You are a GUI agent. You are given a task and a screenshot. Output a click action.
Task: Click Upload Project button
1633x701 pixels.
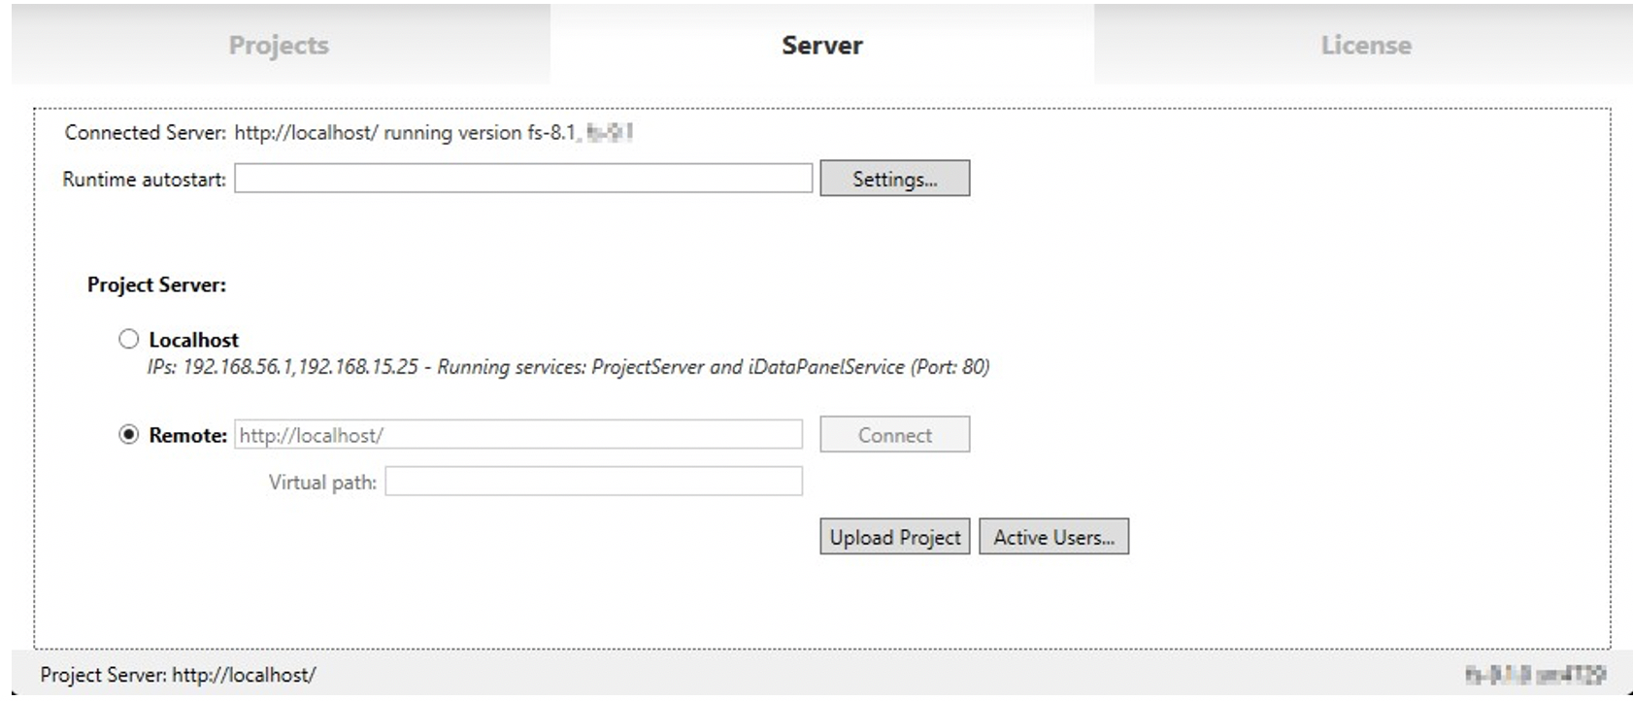[x=894, y=537]
